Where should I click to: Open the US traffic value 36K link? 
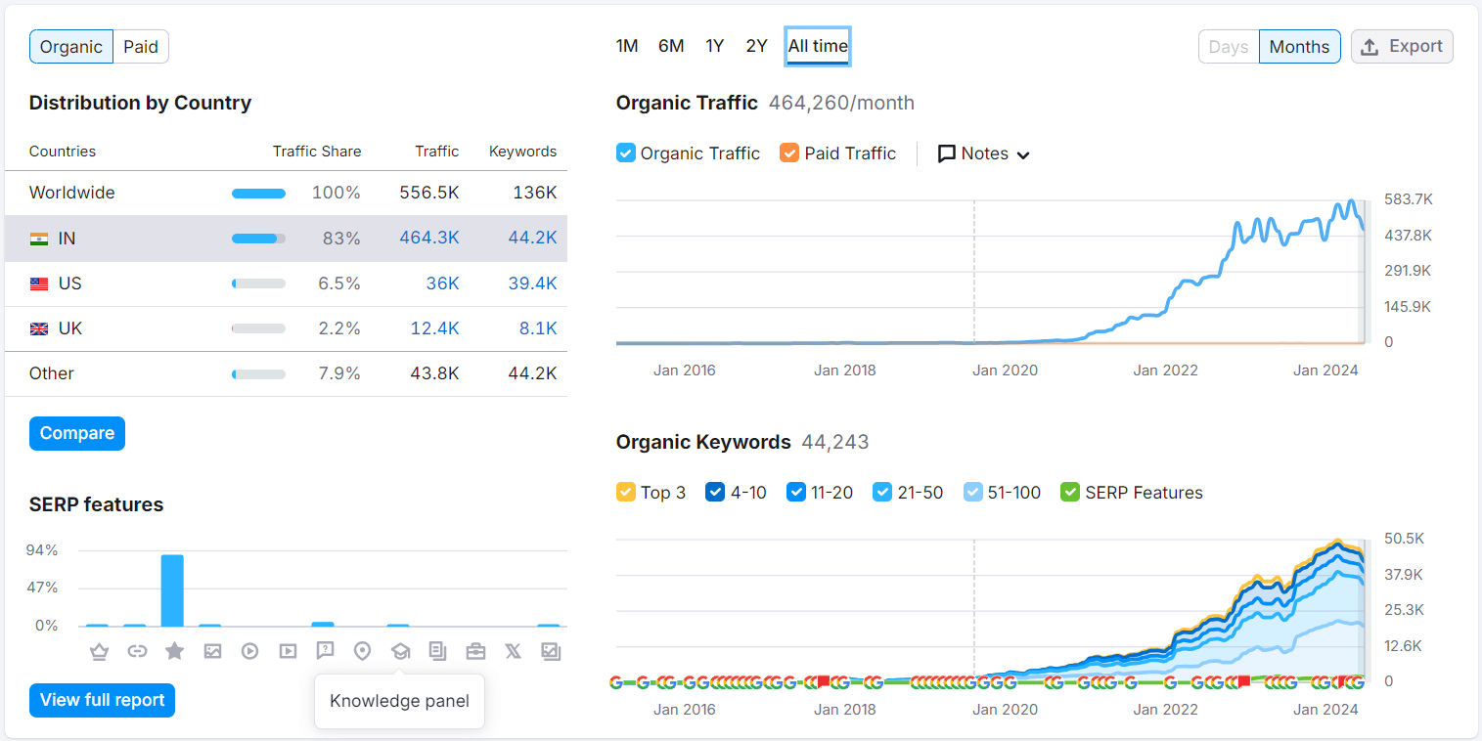pyautogui.click(x=442, y=283)
